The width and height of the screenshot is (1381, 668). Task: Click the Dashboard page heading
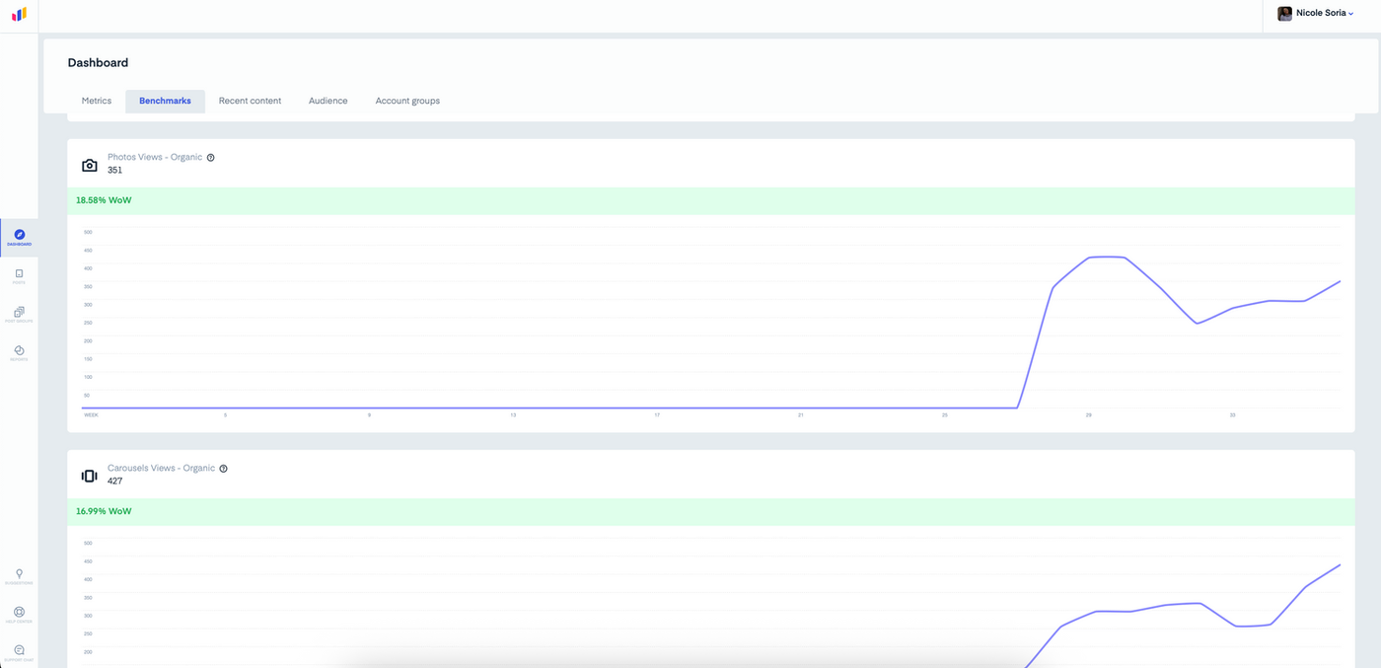pyautogui.click(x=98, y=63)
